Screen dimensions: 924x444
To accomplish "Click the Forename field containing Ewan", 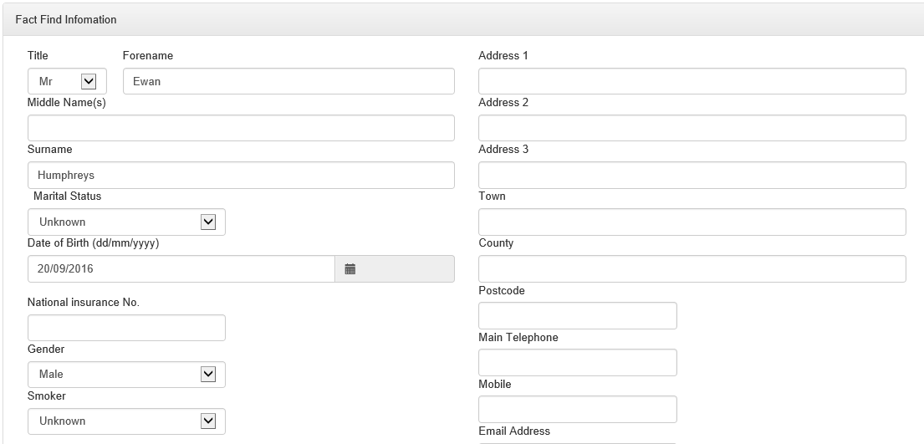I will pos(288,82).
